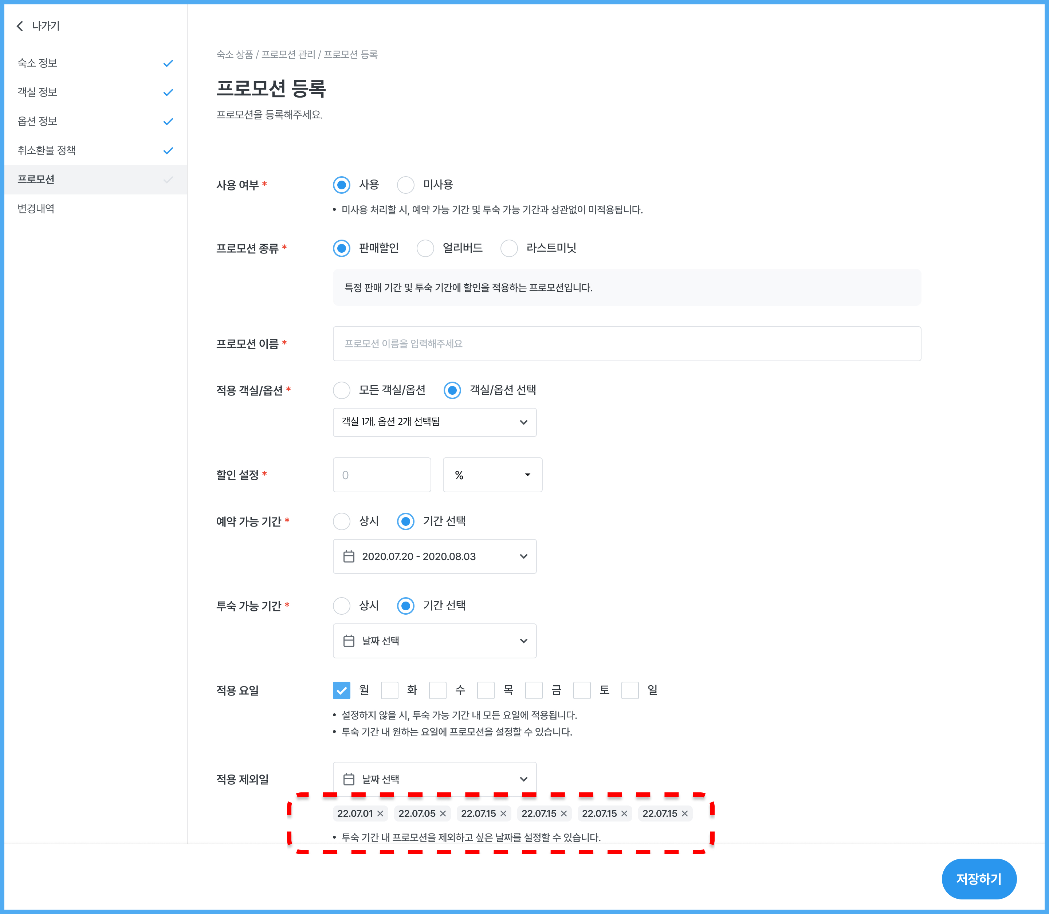Remove the 22.07.01 excluded date tag
This screenshot has height=914, width=1049.
[380, 813]
